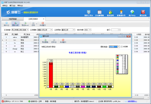The height and width of the screenshot is (104, 151).
Task: Enable the 3D效果 checkbox
Action: [122, 47]
